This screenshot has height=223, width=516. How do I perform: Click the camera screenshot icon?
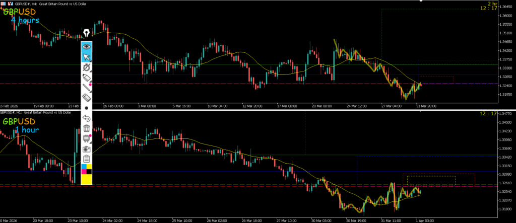point(87,149)
